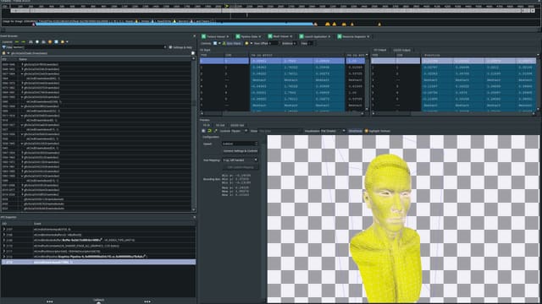Expand the Callstack section
This screenshot has width=542, height=304.
[98, 301]
